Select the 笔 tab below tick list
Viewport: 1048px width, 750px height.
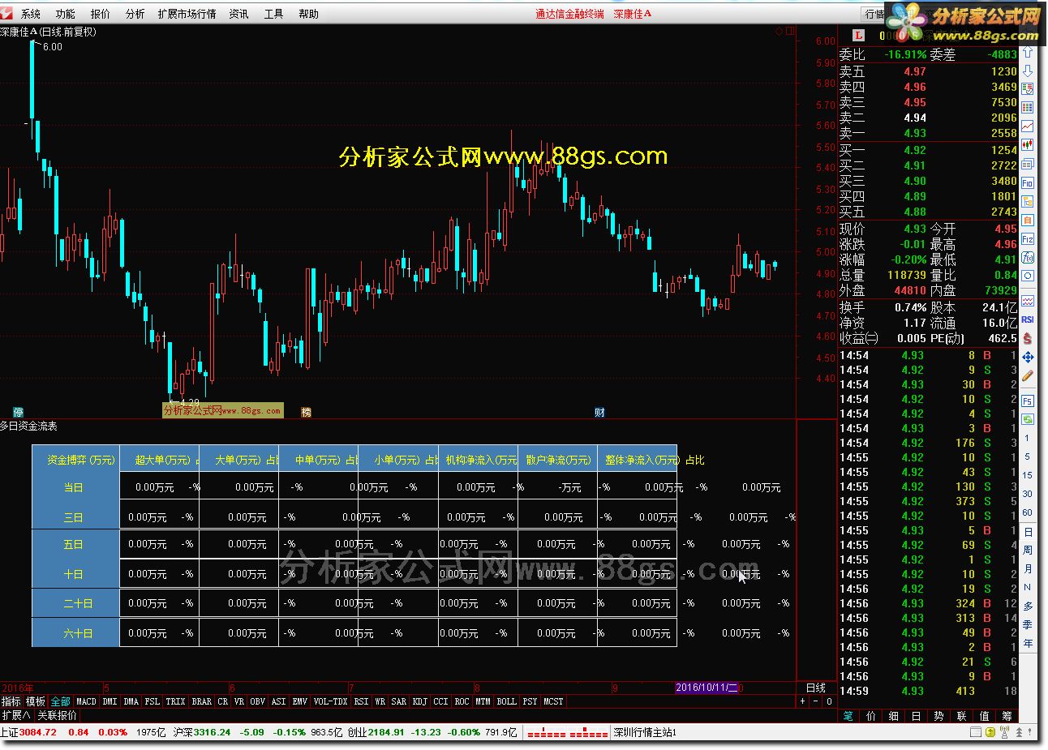(848, 716)
